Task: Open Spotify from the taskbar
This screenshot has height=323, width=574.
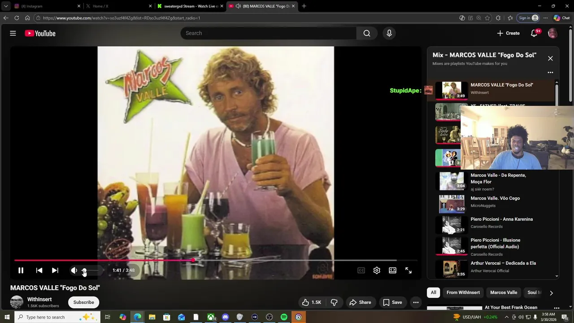Action: point(284,317)
